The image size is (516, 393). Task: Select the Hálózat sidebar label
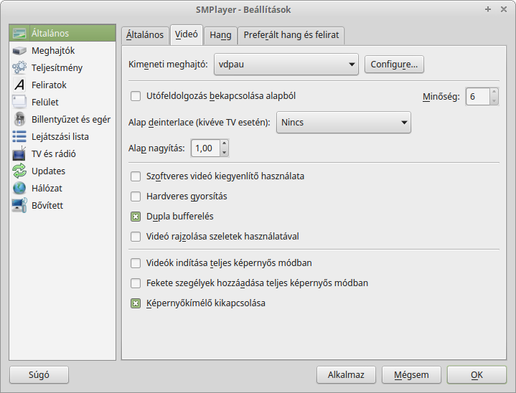pyautogui.click(x=47, y=188)
